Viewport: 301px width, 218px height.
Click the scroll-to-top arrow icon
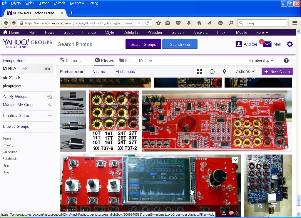[x=274, y=206]
